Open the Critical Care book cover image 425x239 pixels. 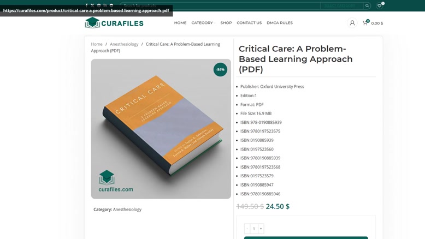(x=161, y=129)
